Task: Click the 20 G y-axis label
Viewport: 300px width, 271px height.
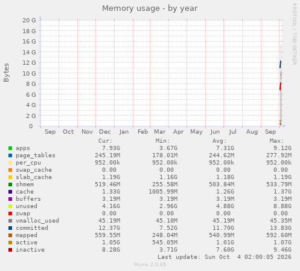Action: point(29,21)
